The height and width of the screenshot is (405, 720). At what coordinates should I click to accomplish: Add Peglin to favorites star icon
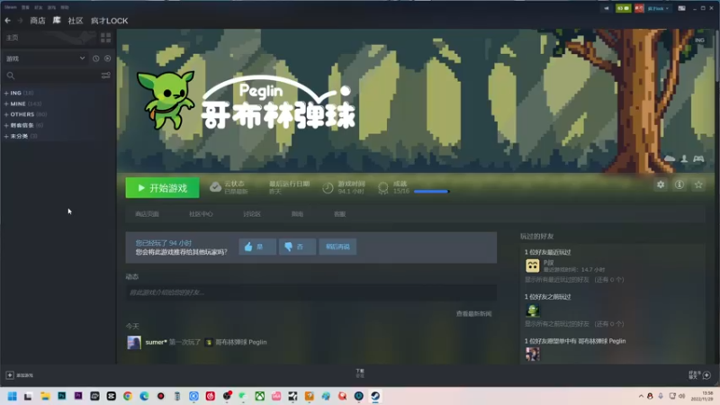[x=698, y=184]
